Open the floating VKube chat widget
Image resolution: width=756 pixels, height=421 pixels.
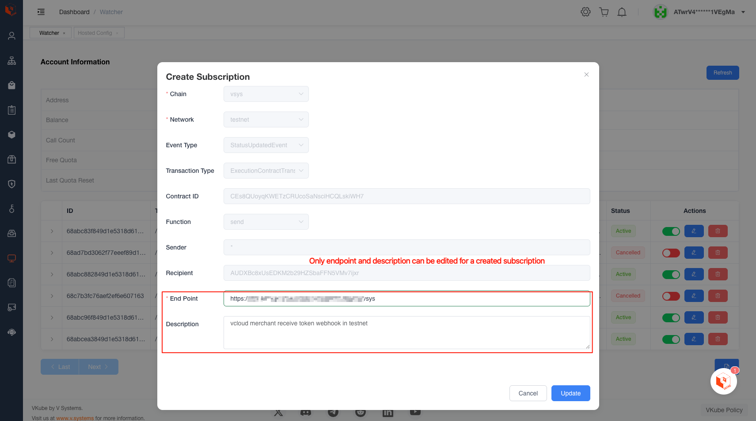click(723, 381)
